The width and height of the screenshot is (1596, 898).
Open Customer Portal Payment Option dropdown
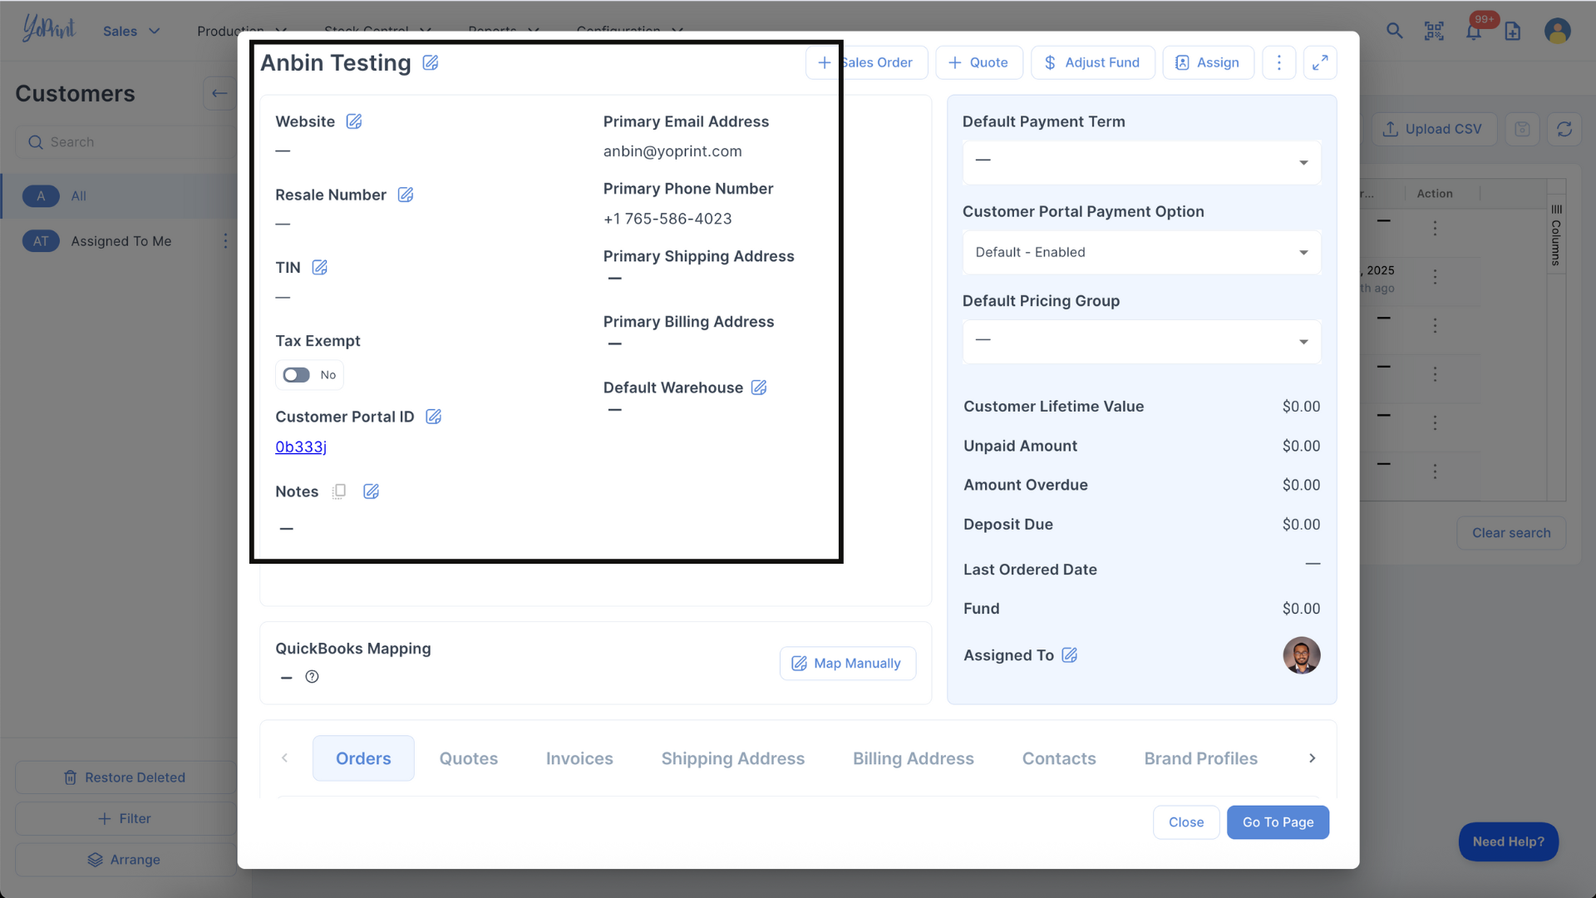1141,252
